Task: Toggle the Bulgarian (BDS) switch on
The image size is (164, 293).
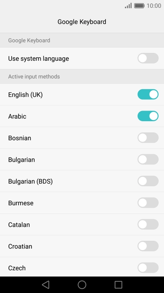Action: [x=148, y=181]
